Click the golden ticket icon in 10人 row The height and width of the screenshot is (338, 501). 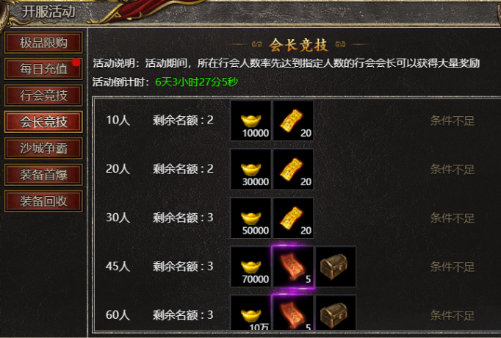(x=293, y=121)
